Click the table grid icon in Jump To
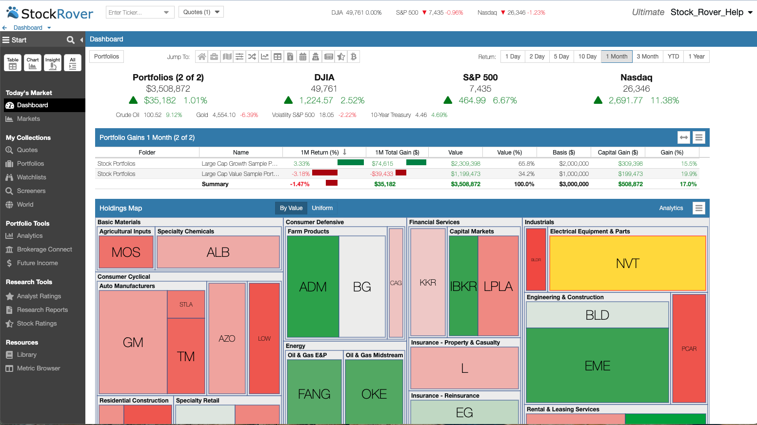 [278, 57]
